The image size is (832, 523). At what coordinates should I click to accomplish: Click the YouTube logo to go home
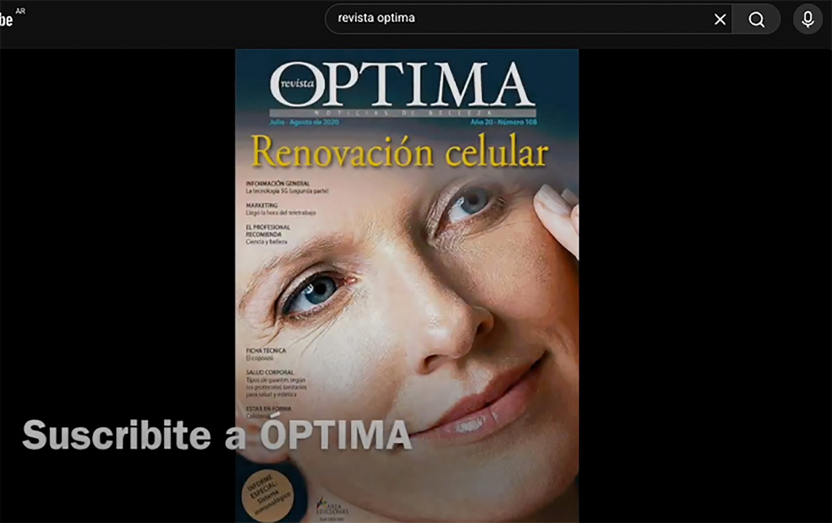(x=5, y=19)
